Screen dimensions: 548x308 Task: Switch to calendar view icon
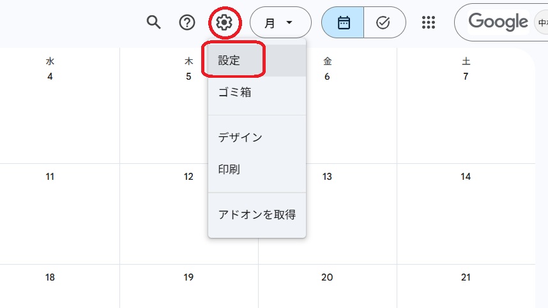(x=343, y=23)
